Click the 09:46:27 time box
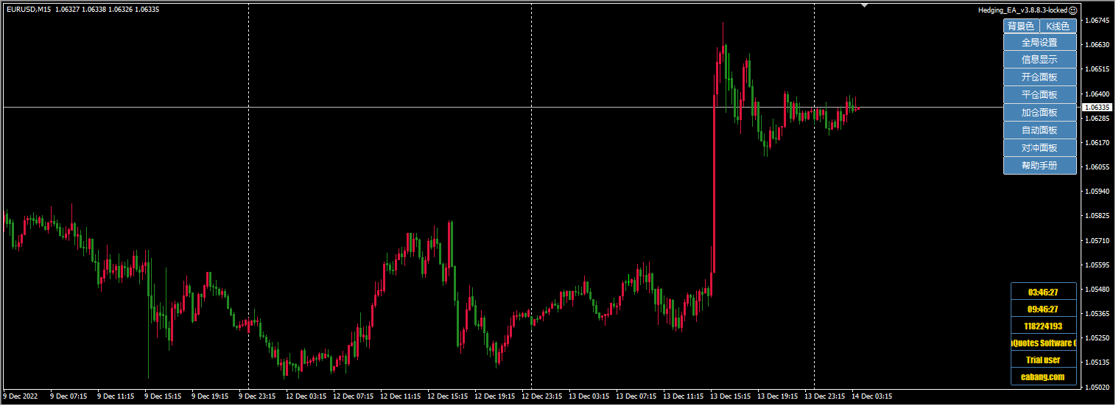The height and width of the screenshot is (406, 1116). (x=1043, y=309)
